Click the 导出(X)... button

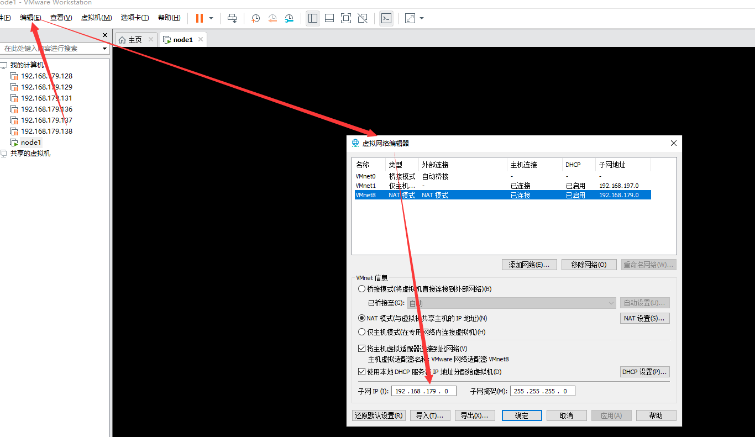click(474, 415)
